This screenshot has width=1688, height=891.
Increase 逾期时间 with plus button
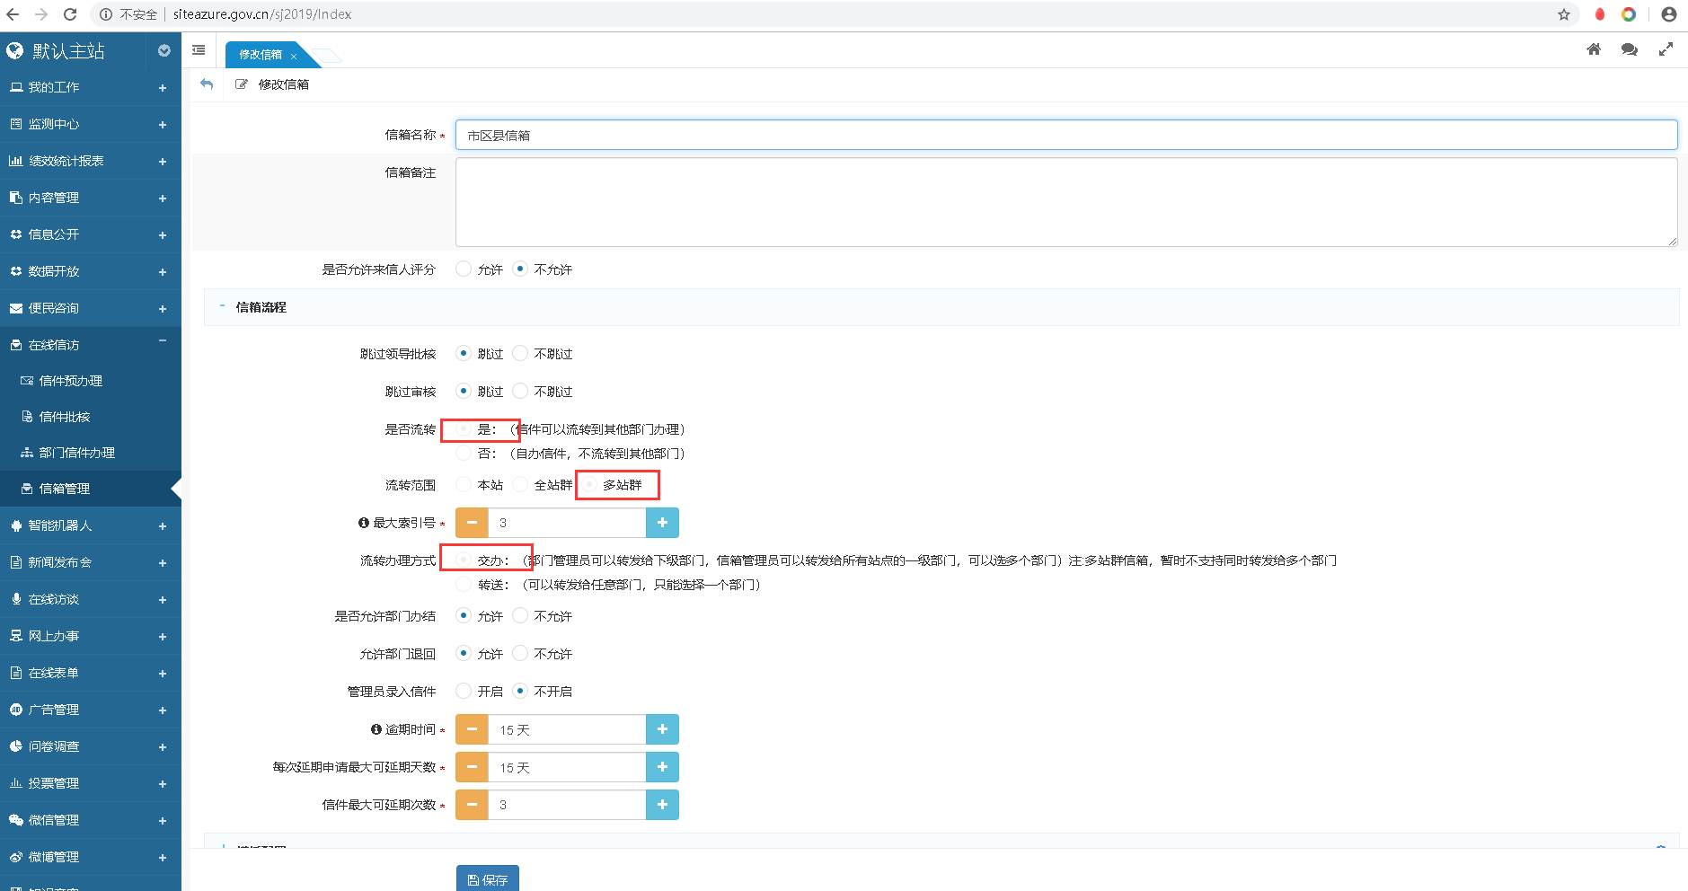tap(662, 729)
